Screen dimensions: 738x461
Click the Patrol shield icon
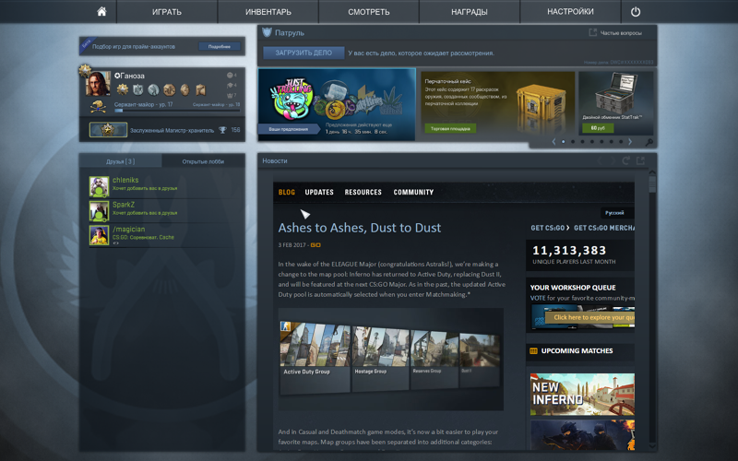tap(267, 32)
